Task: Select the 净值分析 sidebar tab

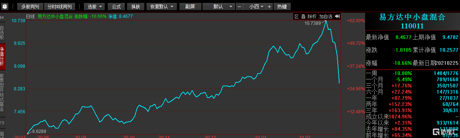Action: (2, 57)
